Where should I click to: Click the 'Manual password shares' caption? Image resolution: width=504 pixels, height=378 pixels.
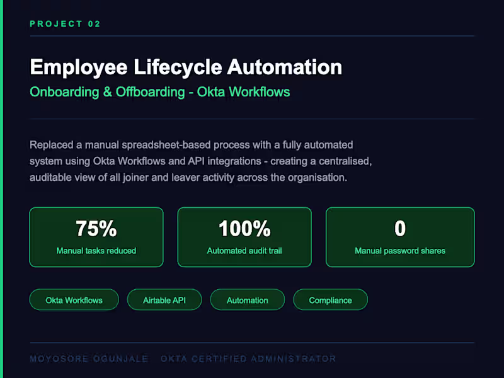(400, 251)
